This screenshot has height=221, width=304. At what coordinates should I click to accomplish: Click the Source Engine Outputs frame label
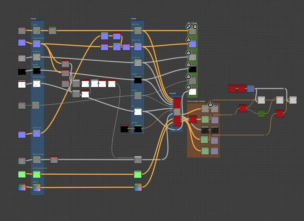(x=196, y=101)
